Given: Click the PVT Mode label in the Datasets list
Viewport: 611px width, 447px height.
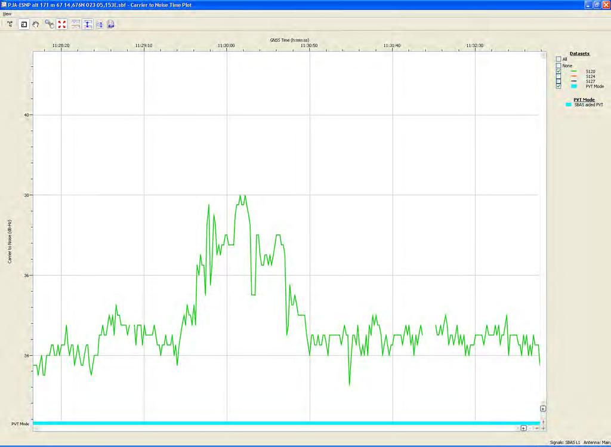Looking at the screenshot, I should point(595,87).
